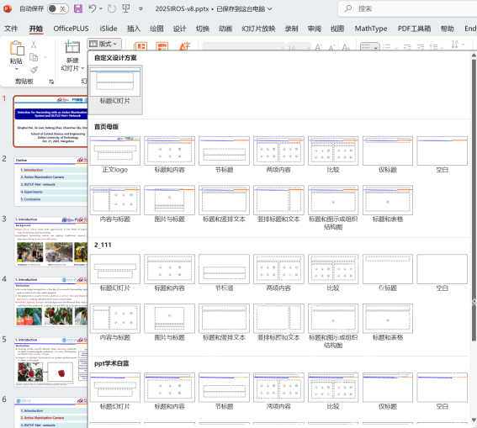
Task: Click the Cut scissors icon
Action: point(34,45)
